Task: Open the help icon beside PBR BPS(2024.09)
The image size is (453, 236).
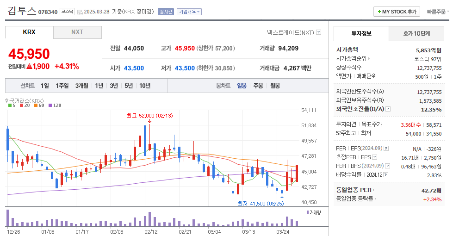Action: (x=388, y=166)
